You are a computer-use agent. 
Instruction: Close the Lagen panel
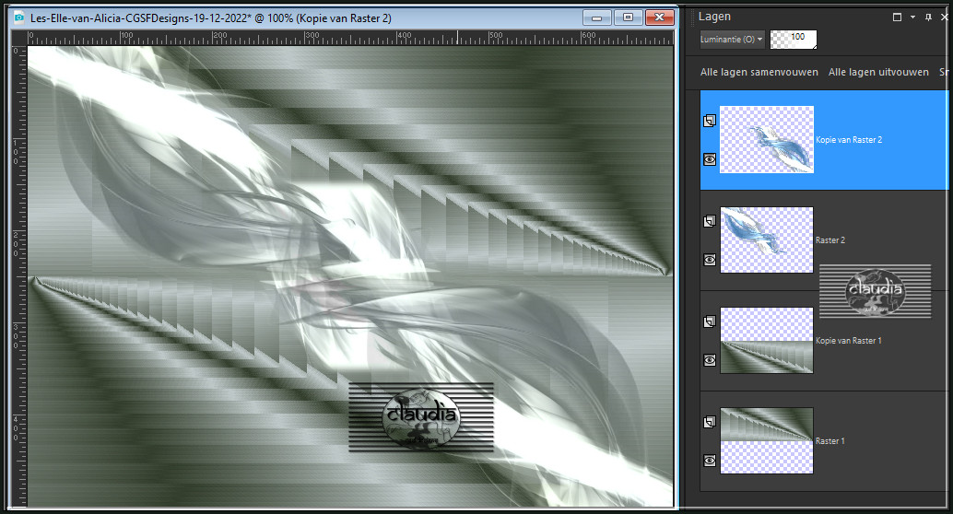pos(945,17)
